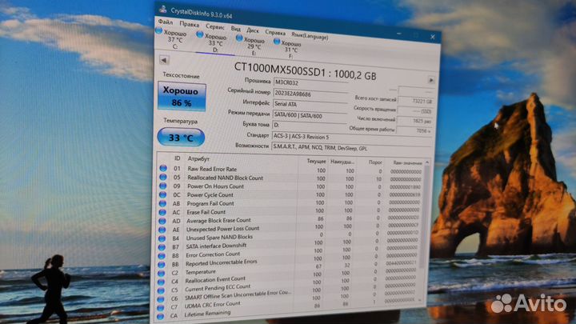Click the Порог column header
Image resolution: width=576 pixels, height=324 pixels.
375,162
